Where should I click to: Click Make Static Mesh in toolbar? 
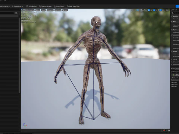tap(73, 6)
